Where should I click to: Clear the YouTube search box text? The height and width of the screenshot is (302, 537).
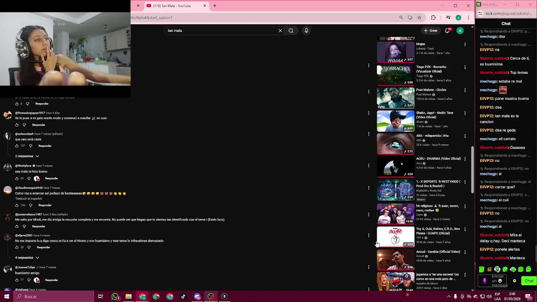pyautogui.click(x=280, y=31)
